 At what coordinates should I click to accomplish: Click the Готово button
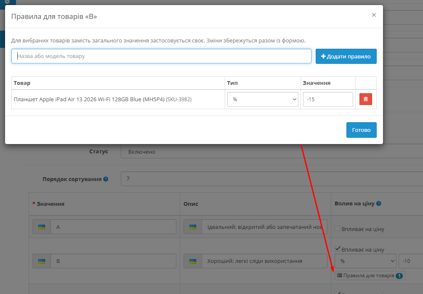click(x=362, y=130)
